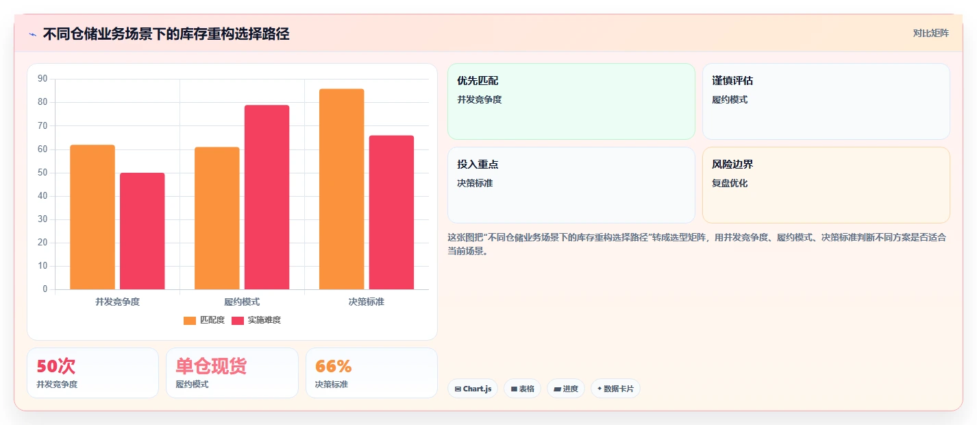The height and width of the screenshot is (425, 977).
Task: Click the description paragraph below the cards
Action: click(697, 244)
